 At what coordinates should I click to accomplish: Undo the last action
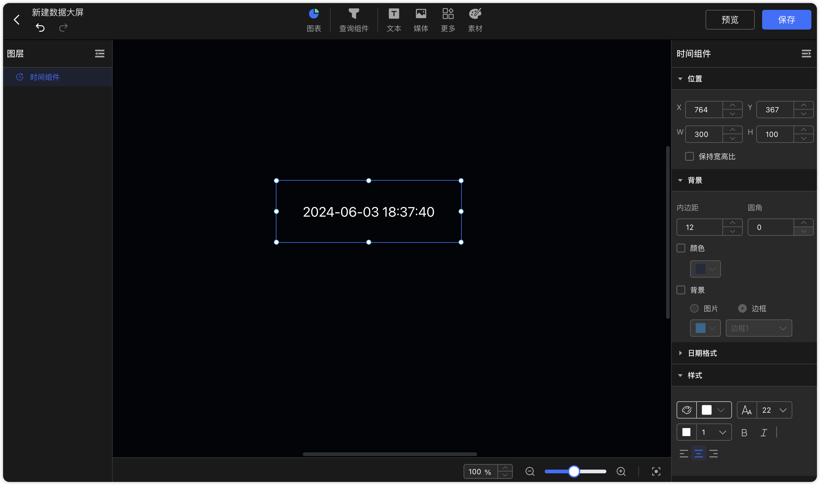[40, 27]
